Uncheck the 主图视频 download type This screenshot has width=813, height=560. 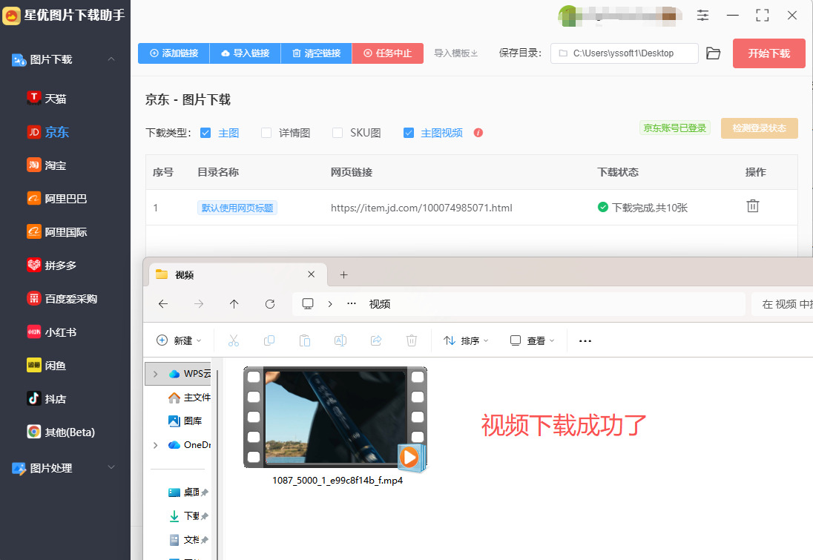click(x=409, y=133)
